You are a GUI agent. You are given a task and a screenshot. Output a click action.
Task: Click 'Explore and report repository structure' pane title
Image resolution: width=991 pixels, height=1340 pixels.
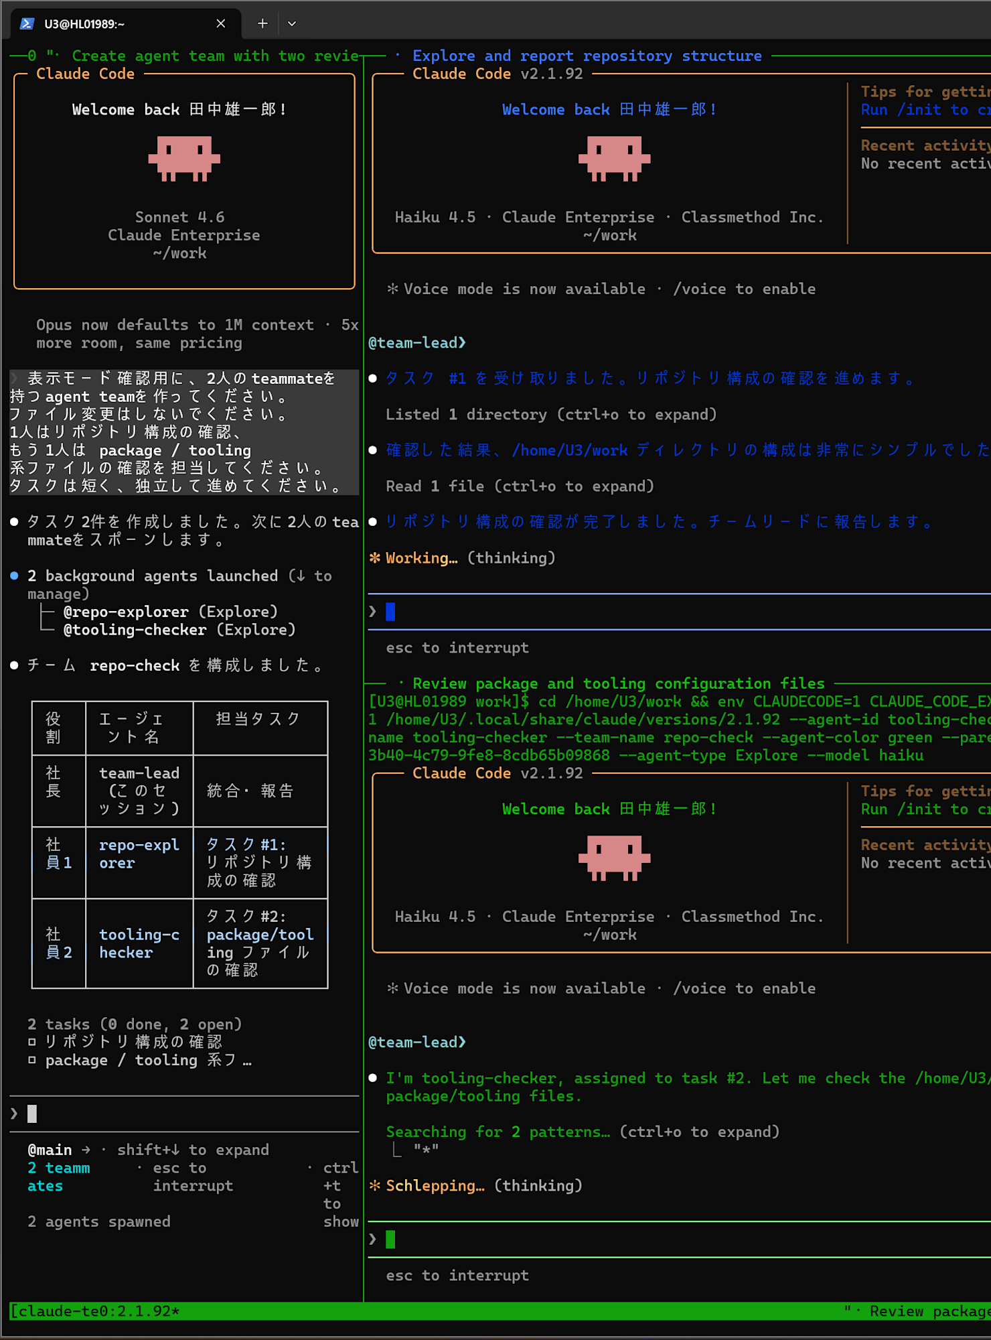click(587, 56)
